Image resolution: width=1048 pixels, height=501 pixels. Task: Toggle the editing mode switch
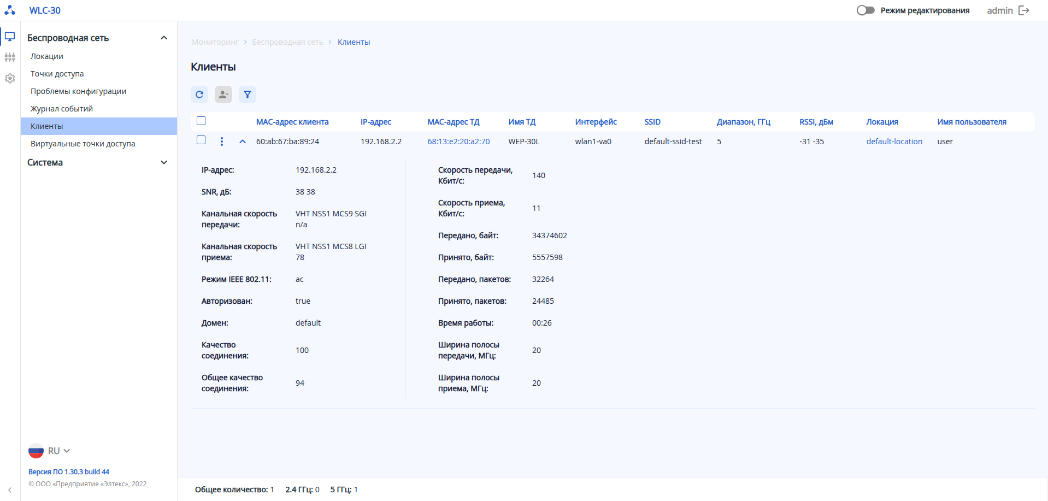(x=866, y=10)
